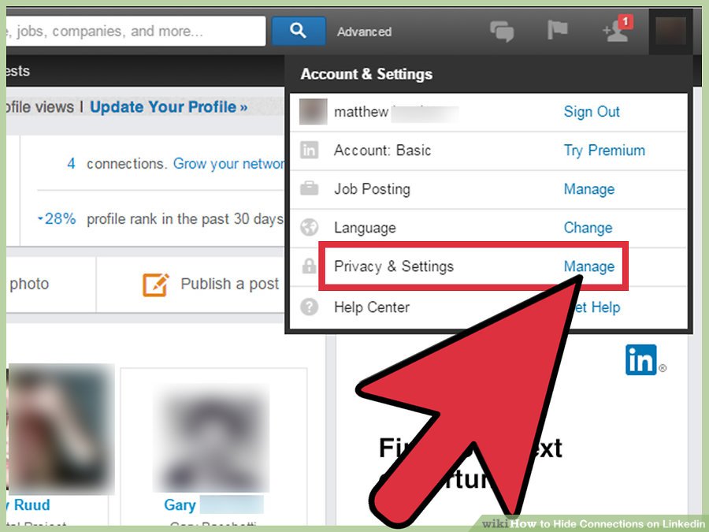Click the Try Premium link

[604, 151]
